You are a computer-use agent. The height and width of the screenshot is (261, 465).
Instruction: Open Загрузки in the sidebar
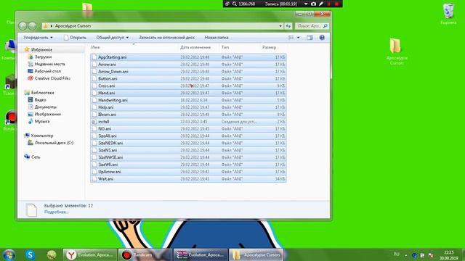coord(43,57)
